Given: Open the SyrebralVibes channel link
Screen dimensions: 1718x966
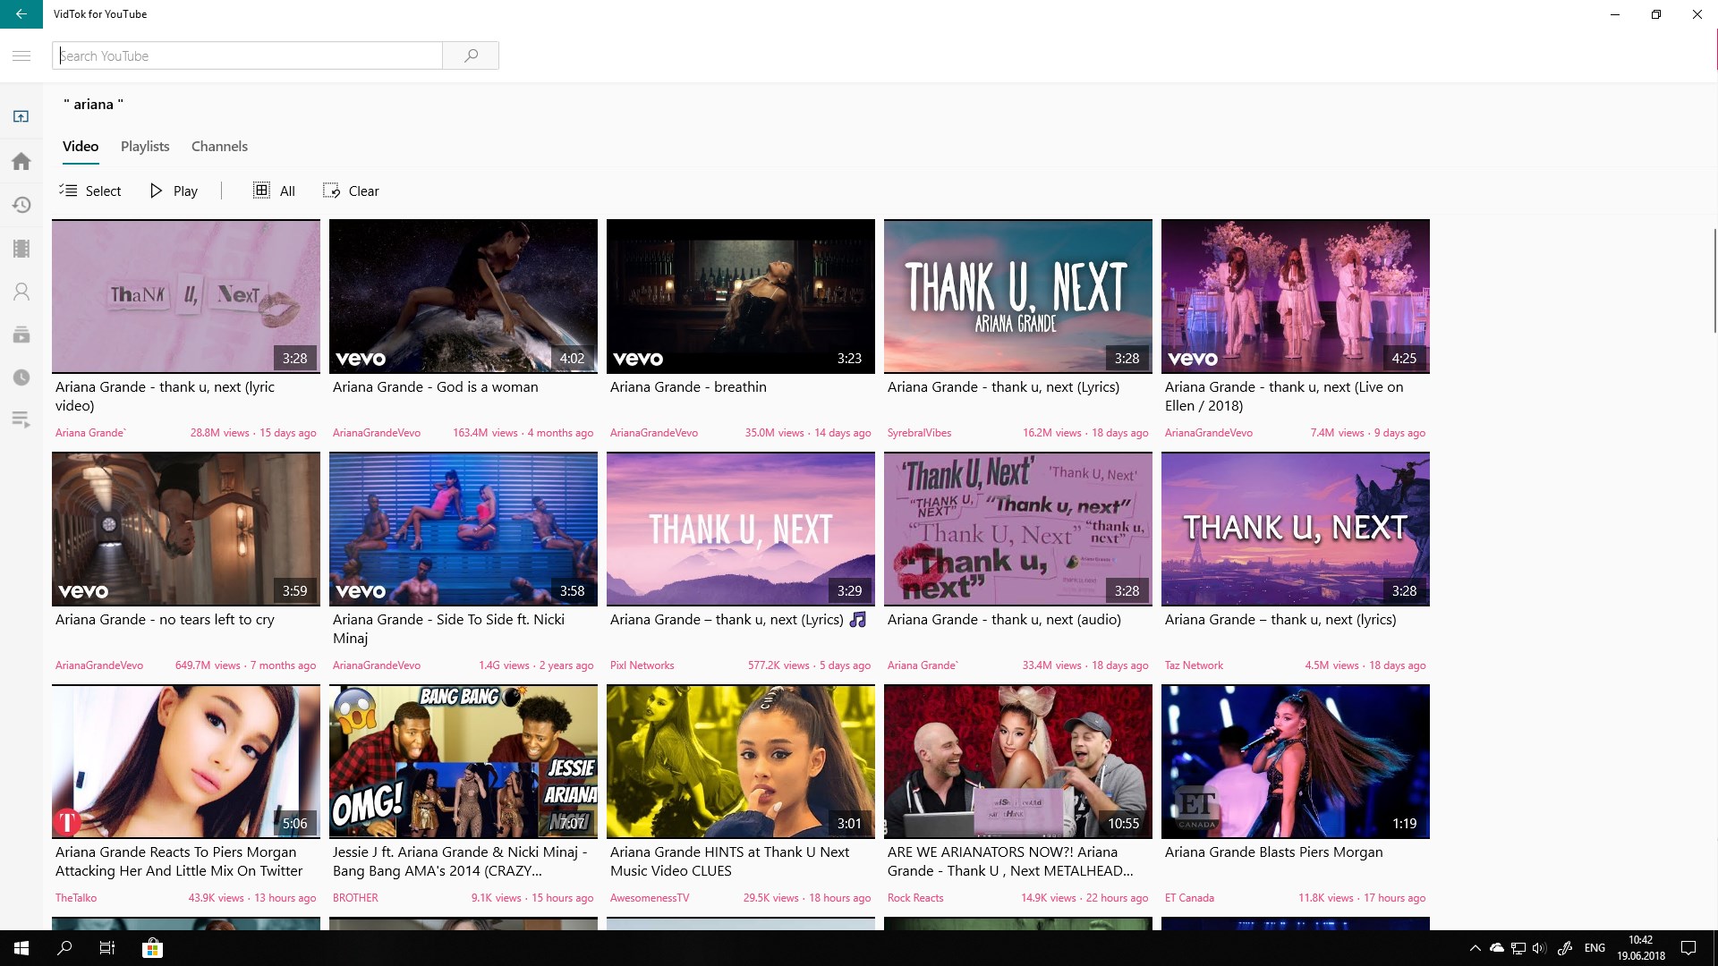Looking at the screenshot, I should [x=919, y=433].
